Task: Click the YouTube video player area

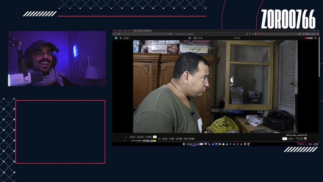Action: [215, 86]
